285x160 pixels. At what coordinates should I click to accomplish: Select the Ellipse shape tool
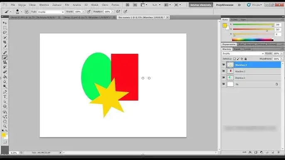5,106
